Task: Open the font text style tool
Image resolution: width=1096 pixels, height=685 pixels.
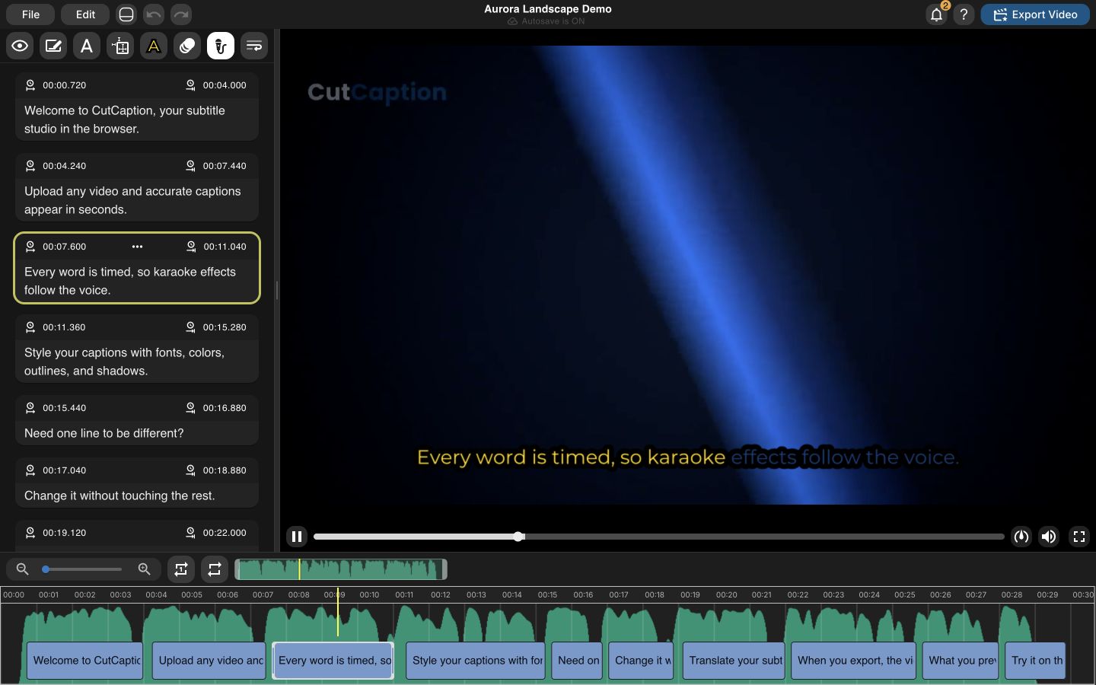Action: (87, 46)
